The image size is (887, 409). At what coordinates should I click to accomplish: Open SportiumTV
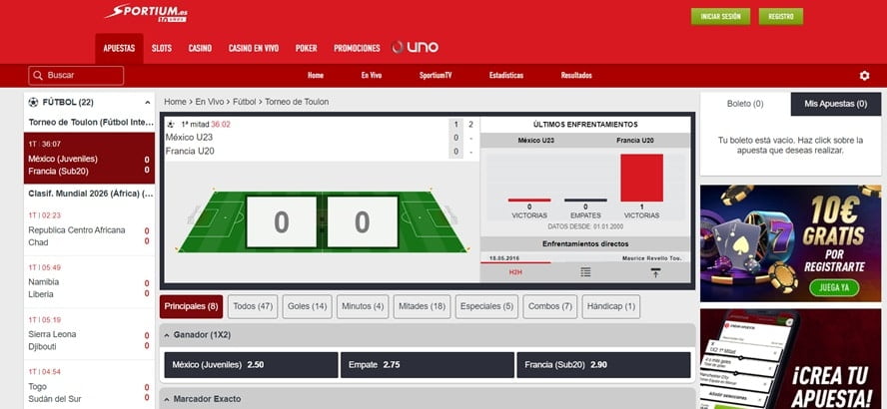tap(436, 75)
